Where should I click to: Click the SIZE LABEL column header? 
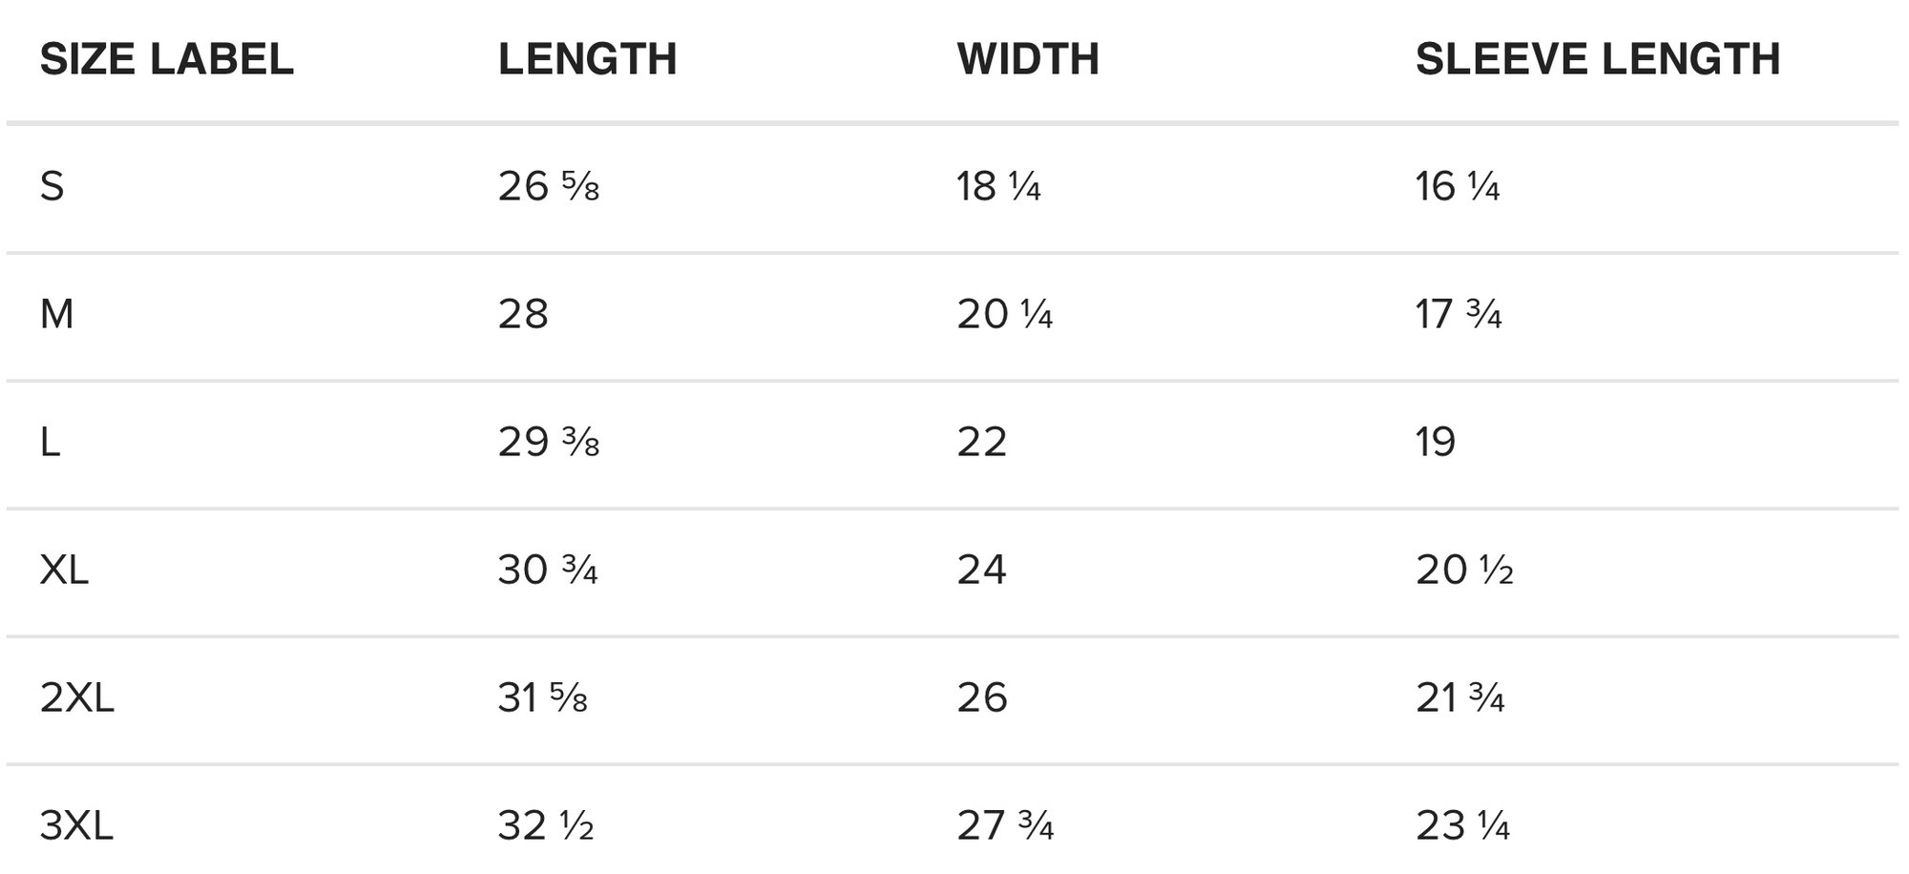point(166,59)
